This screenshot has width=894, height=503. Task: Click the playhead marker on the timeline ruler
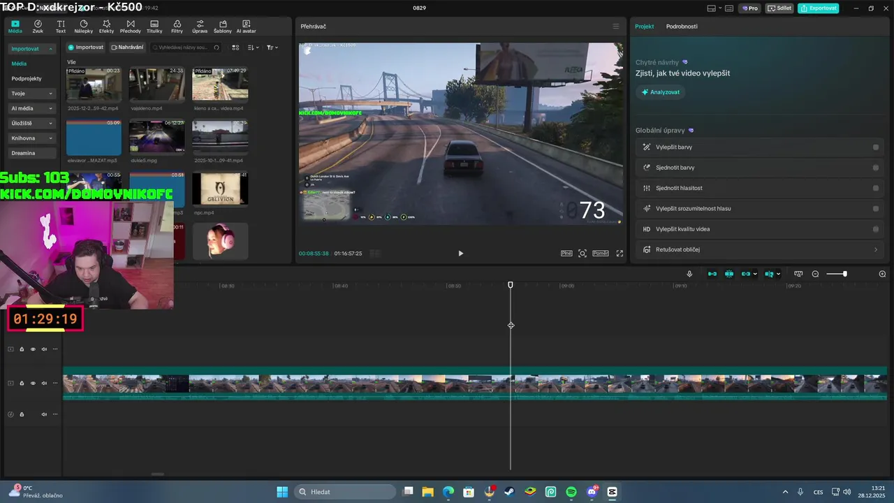click(x=511, y=285)
